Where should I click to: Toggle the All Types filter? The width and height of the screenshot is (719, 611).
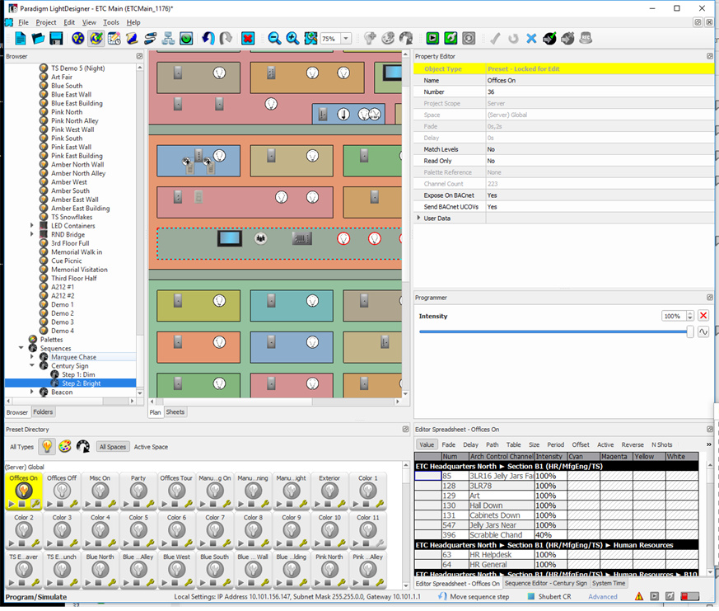click(21, 447)
